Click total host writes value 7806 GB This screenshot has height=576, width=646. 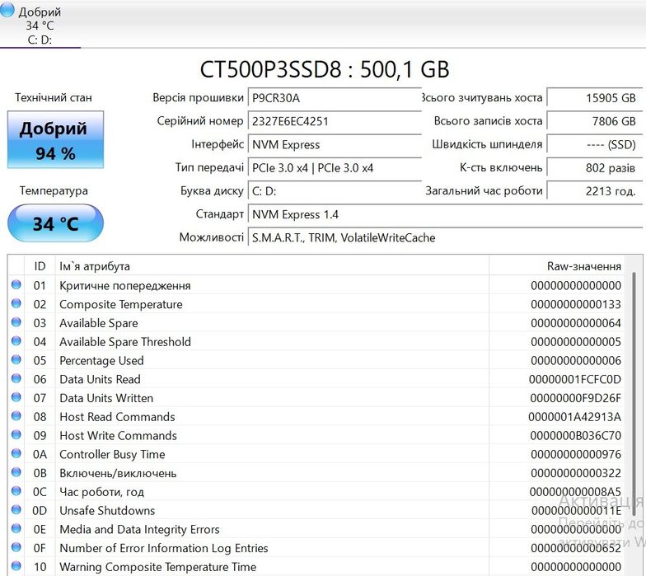coord(595,121)
